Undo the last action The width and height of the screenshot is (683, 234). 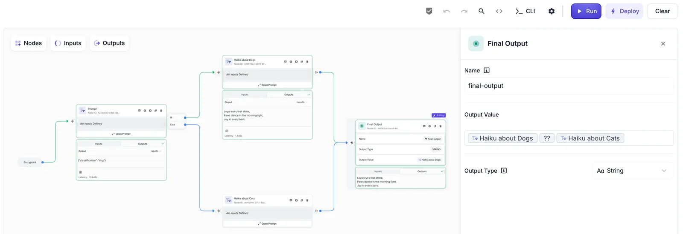[447, 11]
